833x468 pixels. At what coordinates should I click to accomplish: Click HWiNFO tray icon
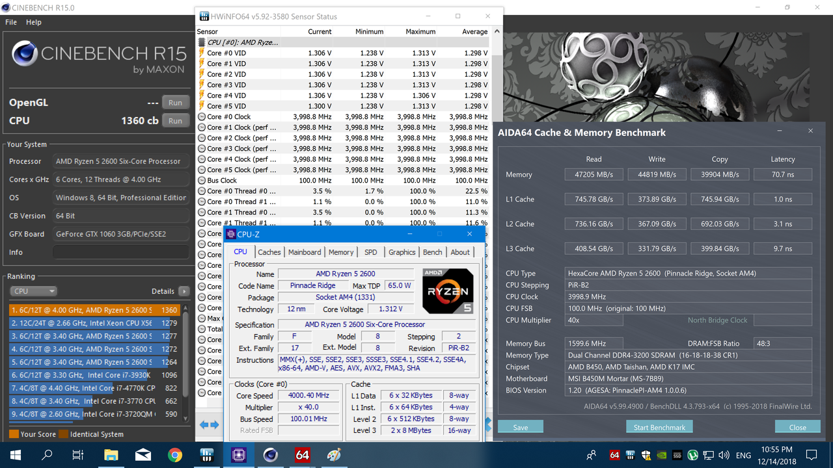click(630, 455)
